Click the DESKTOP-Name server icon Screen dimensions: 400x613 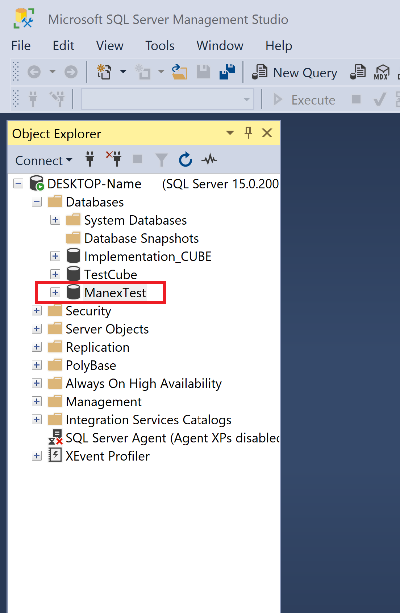click(x=37, y=183)
